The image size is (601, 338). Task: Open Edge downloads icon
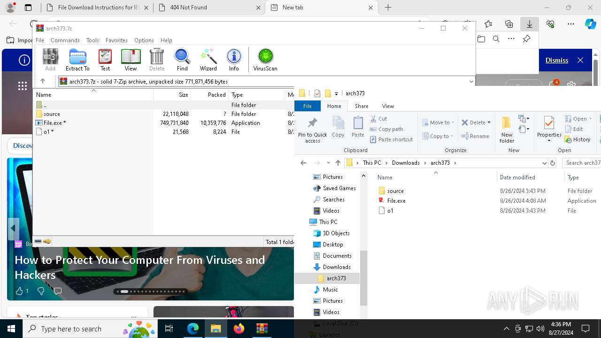point(530,24)
